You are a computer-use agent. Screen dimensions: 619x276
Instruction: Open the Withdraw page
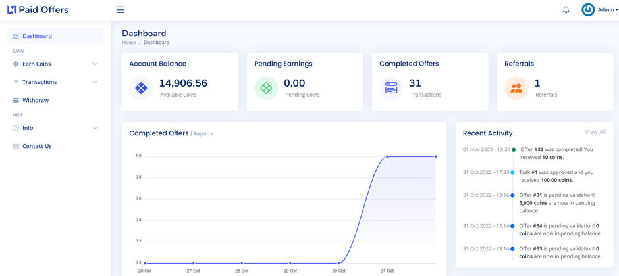36,100
